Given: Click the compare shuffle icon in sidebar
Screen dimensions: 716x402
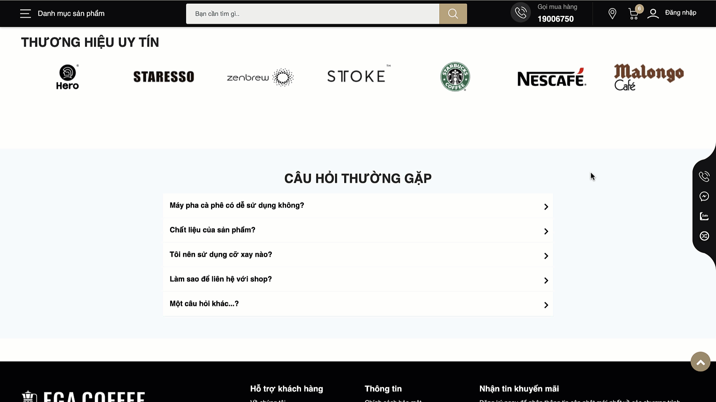Looking at the screenshot, I should pyautogui.click(x=704, y=236).
